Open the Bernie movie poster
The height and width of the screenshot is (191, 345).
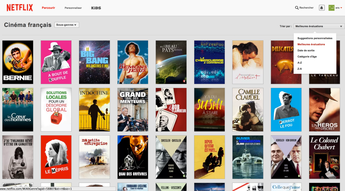[18, 62]
